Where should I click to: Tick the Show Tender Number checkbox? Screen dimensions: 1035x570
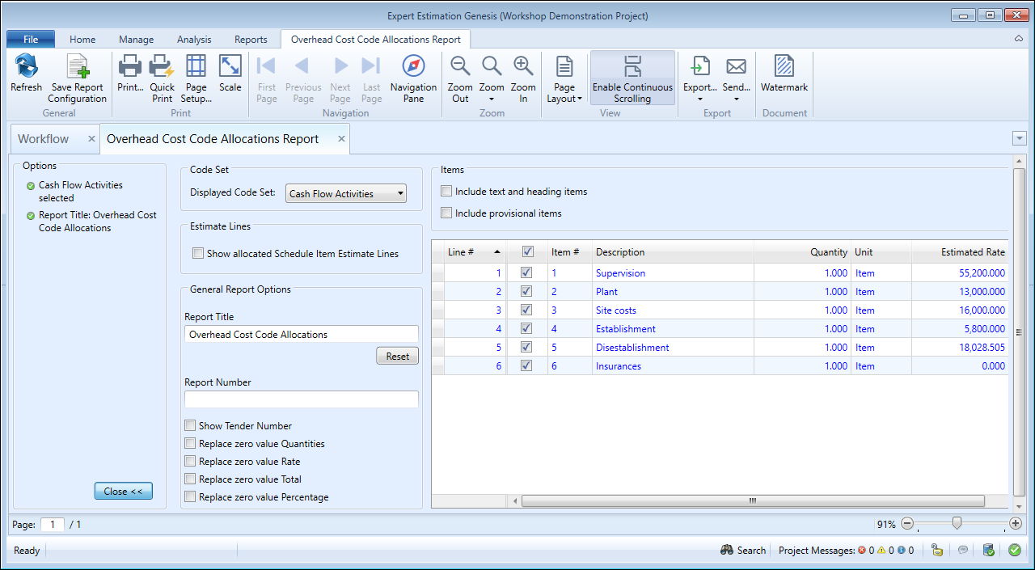tap(190, 426)
